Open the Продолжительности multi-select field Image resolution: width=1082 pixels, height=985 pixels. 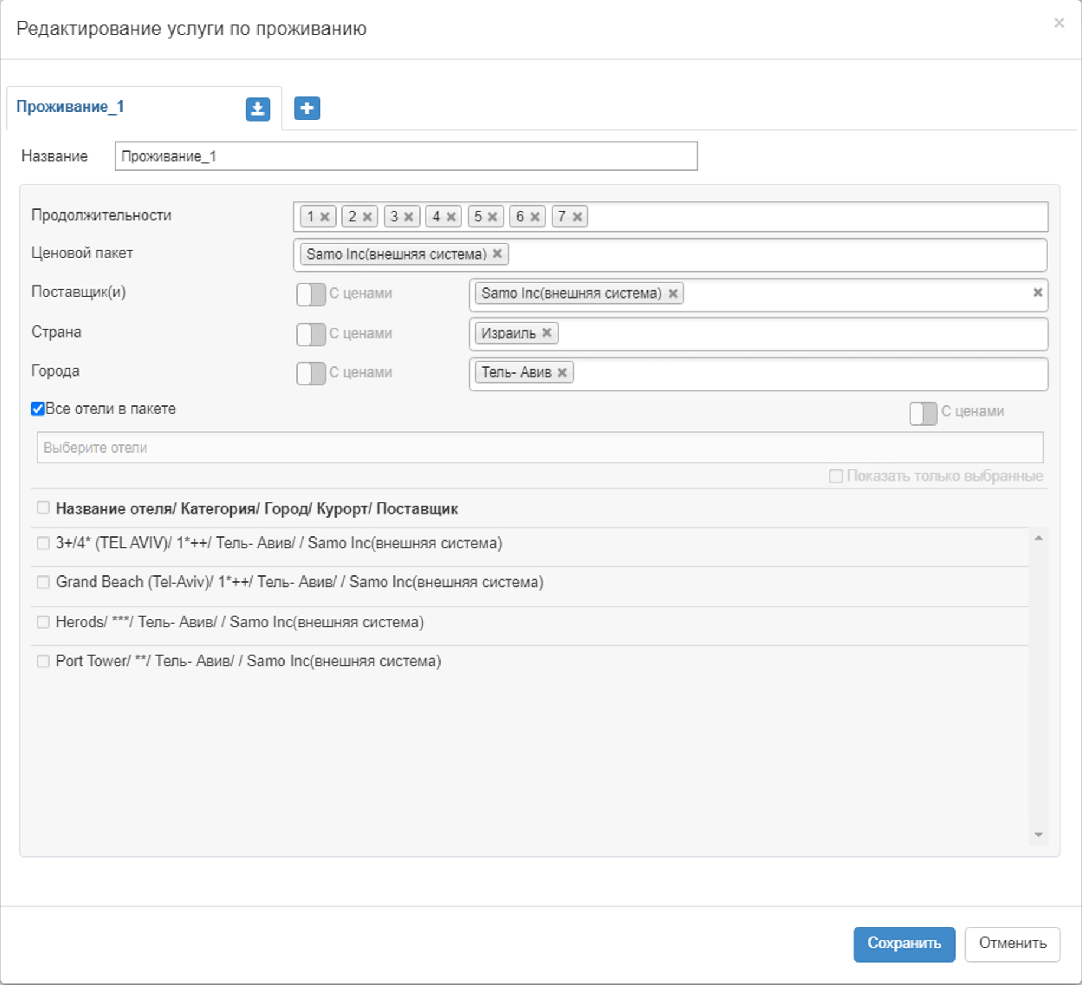[815, 217]
